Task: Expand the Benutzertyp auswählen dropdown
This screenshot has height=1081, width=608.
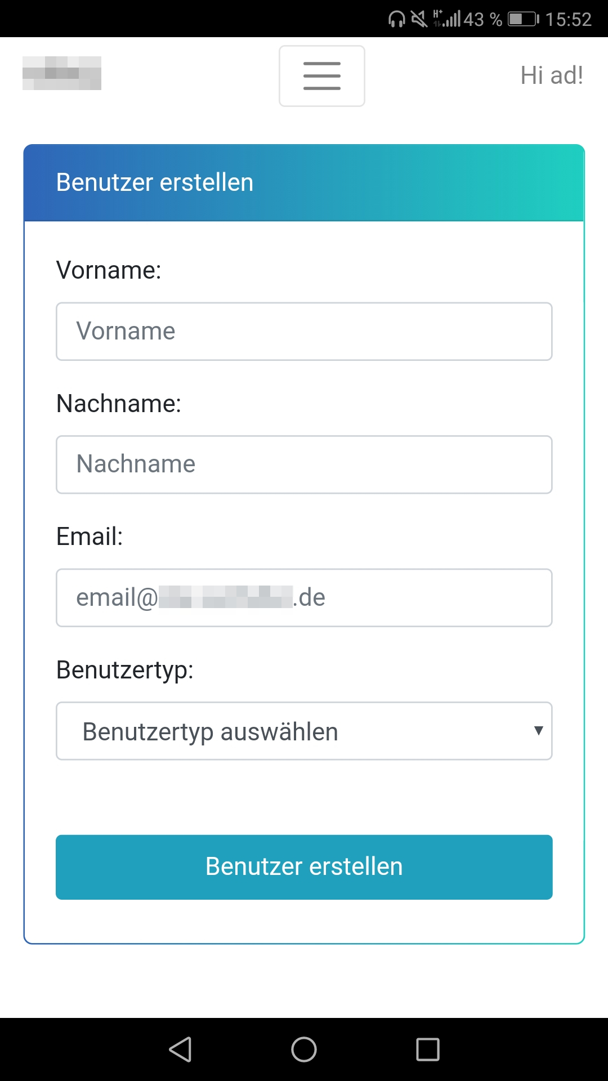Action: 304,731
